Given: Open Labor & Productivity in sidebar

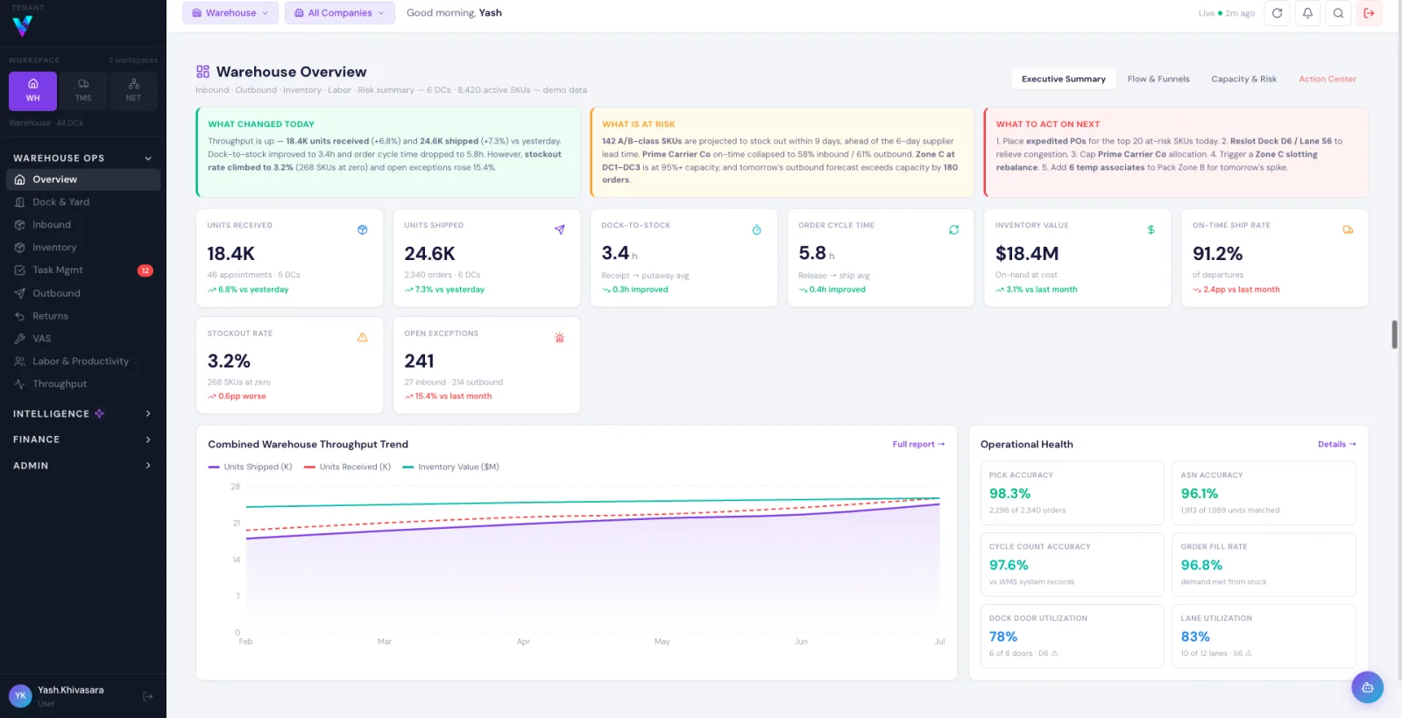Looking at the screenshot, I should [83, 362].
